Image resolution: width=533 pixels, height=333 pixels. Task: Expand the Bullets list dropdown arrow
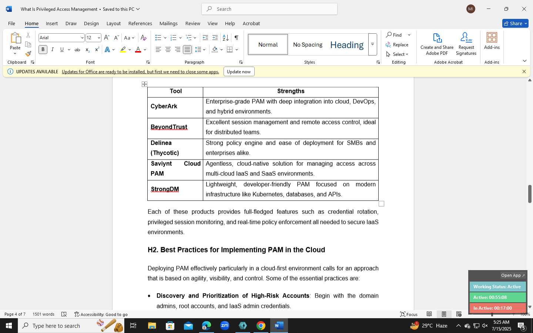[165, 38]
